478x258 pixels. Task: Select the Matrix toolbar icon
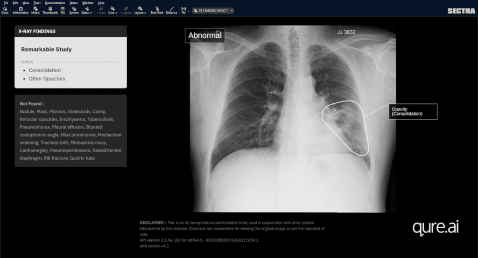pyautogui.click(x=35, y=11)
